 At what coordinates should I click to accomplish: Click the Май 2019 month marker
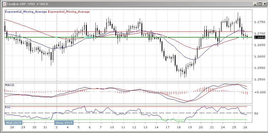pyautogui.click(x=13, y=123)
